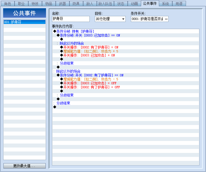206x172 pixels.
Task: Open the 武器 tab
Action: (62, 3)
